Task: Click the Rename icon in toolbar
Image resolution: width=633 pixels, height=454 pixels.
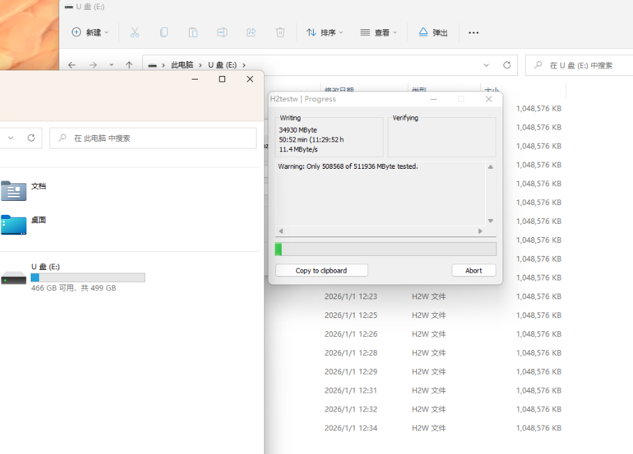Action: (222, 32)
